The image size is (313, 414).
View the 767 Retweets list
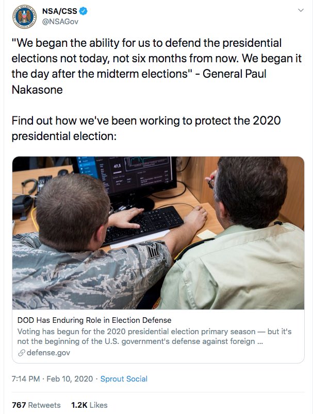point(36,405)
